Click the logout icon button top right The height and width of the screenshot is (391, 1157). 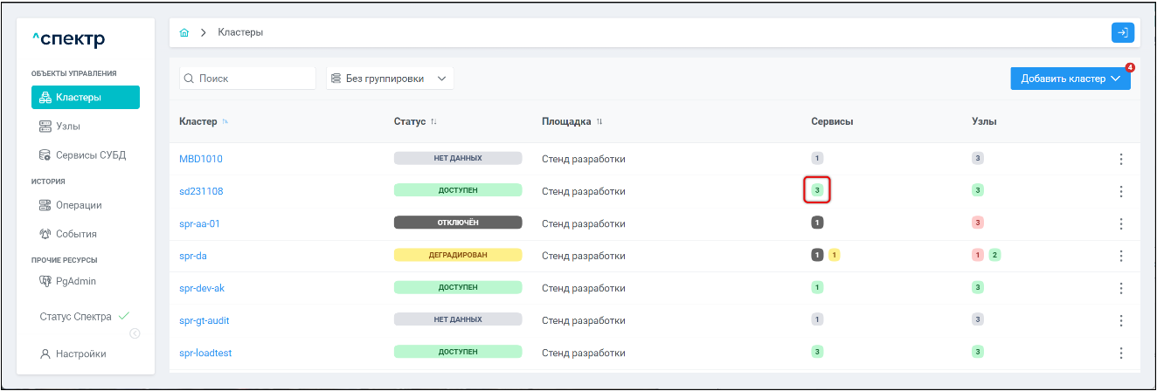(1123, 32)
